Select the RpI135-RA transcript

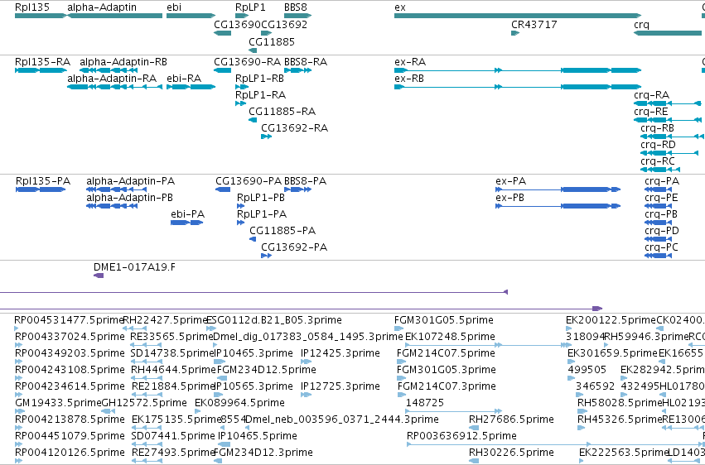point(41,70)
